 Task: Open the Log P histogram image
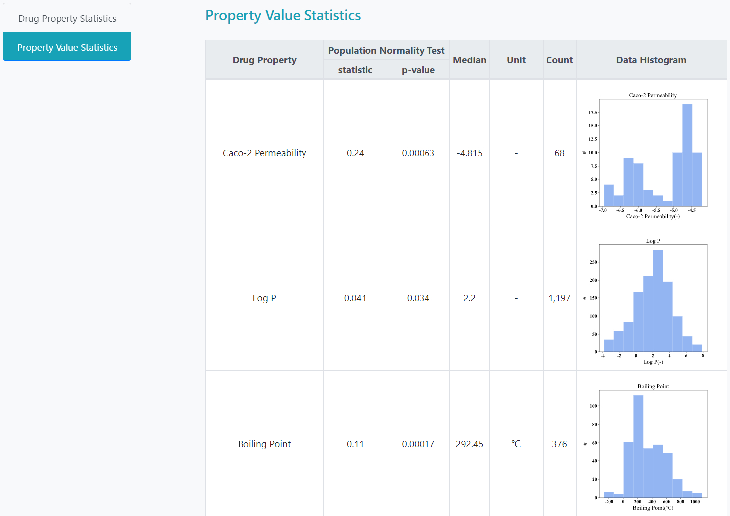[x=645, y=301]
